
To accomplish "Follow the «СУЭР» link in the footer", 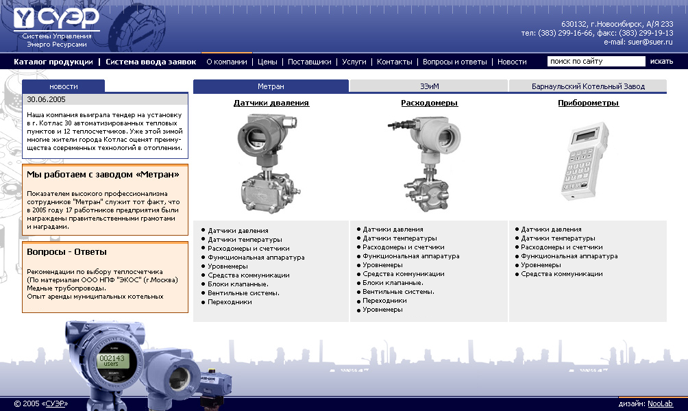I will [x=56, y=403].
